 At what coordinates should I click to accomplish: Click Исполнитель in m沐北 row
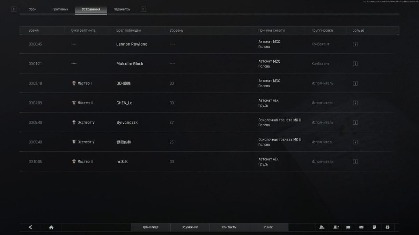323,162
